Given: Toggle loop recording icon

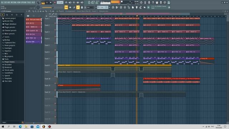Looking at the screenshot, I should (x=82, y=3).
